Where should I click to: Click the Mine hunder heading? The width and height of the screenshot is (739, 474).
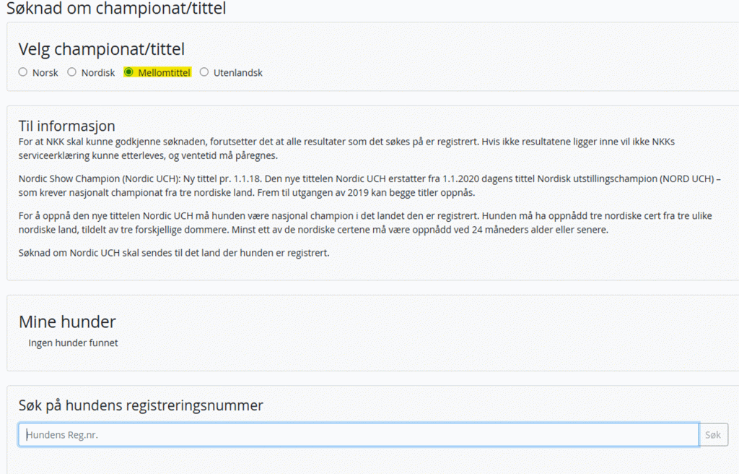pyautogui.click(x=67, y=322)
